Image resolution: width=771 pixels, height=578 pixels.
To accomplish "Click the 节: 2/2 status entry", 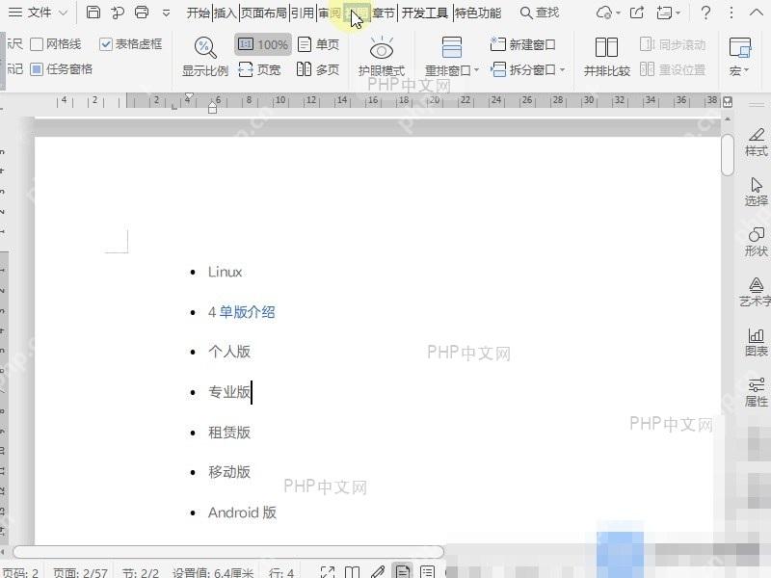I will pos(141,573).
